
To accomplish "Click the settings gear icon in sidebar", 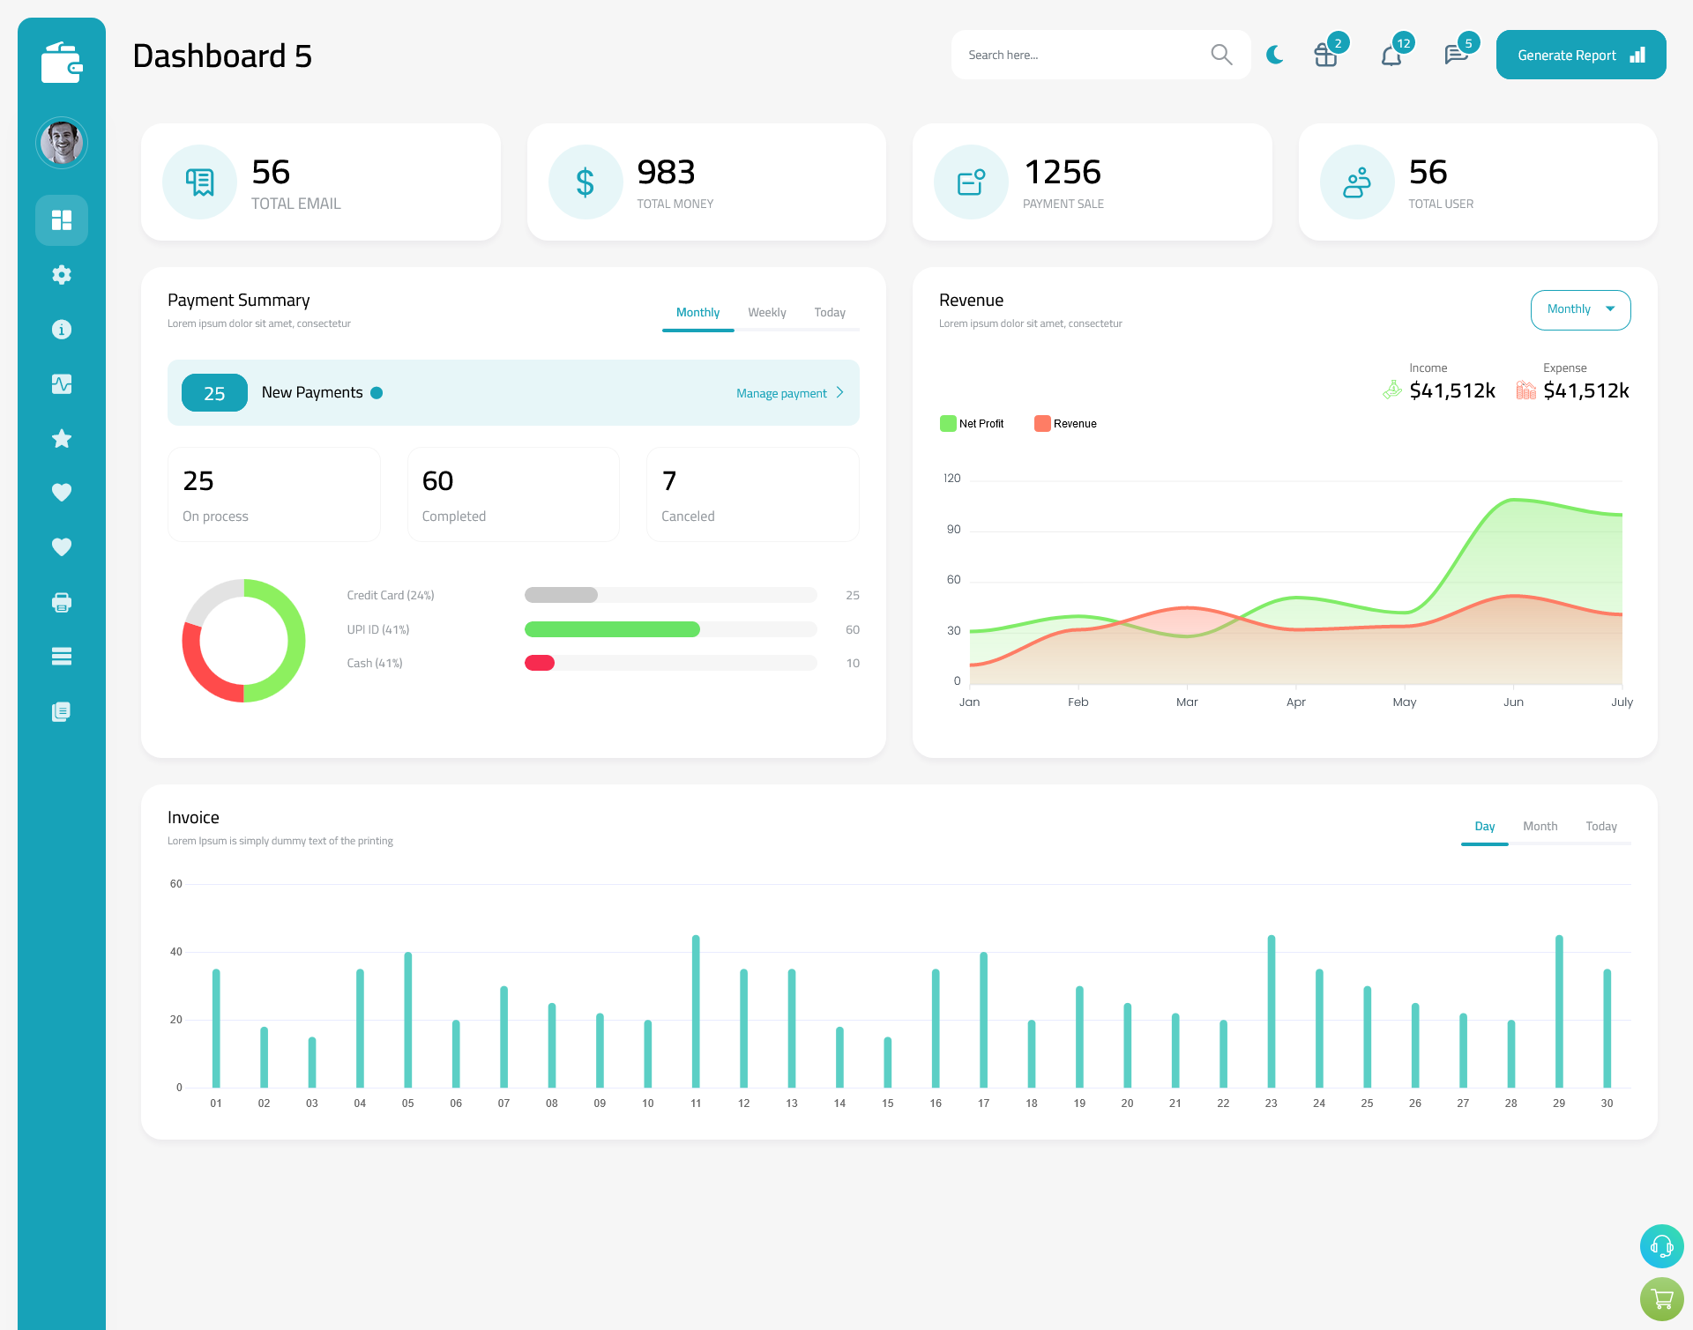I will point(62,275).
